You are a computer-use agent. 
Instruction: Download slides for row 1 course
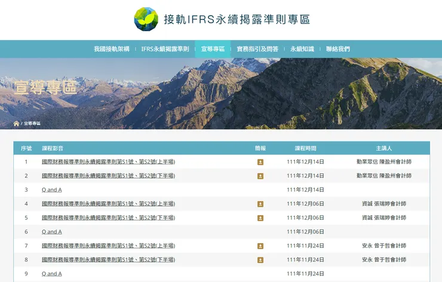pyautogui.click(x=260, y=162)
